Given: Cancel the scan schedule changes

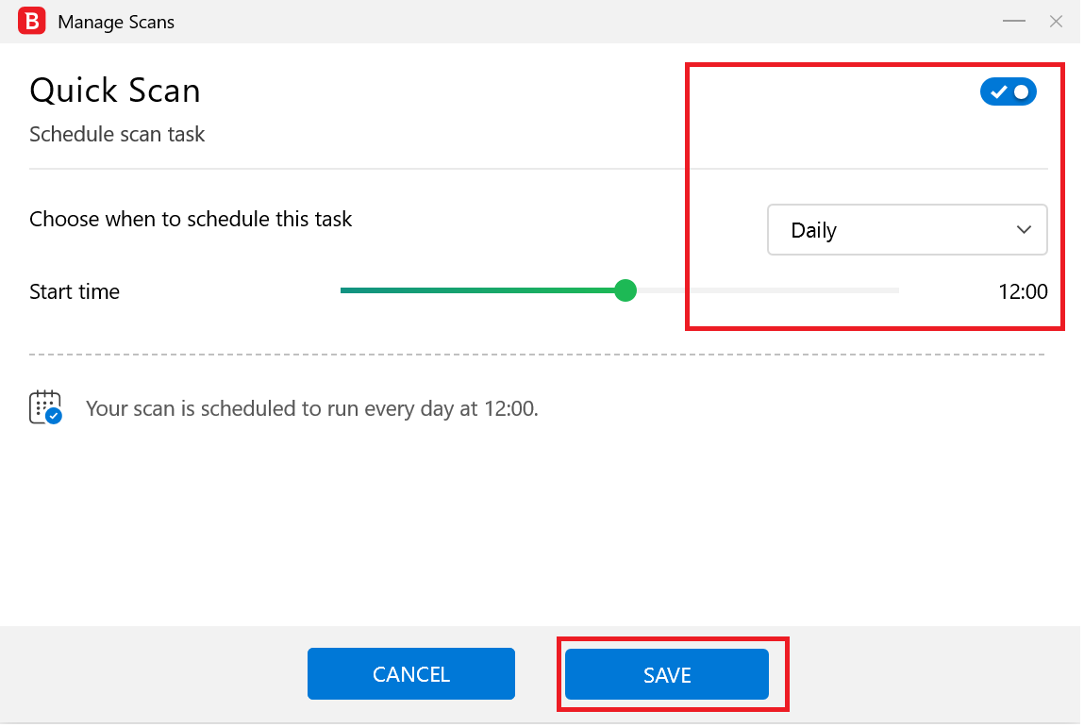Looking at the screenshot, I should (x=412, y=675).
